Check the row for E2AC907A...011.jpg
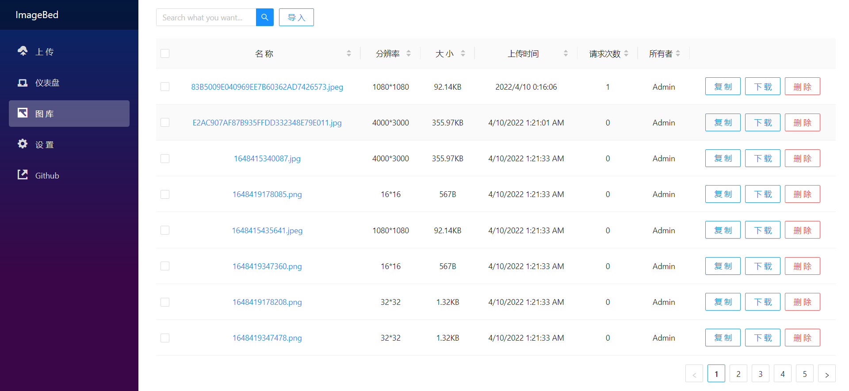849x391 pixels. [x=165, y=122]
